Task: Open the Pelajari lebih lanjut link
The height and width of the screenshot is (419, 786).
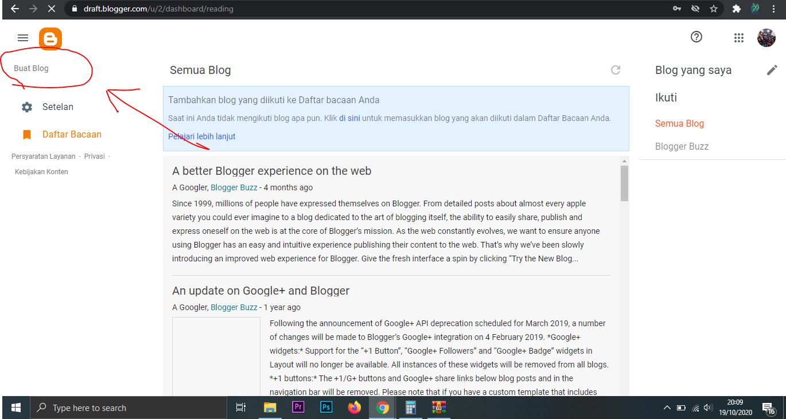Action: (201, 136)
